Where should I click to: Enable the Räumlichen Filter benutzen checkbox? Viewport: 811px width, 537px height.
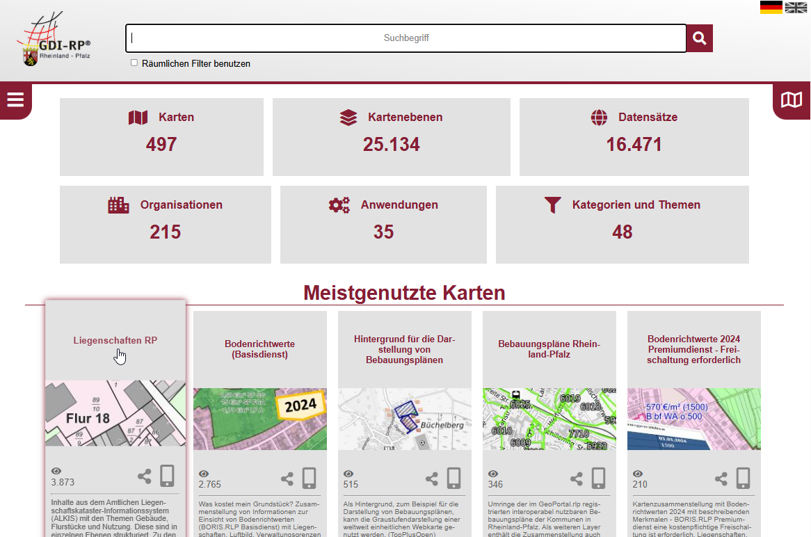point(134,63)
